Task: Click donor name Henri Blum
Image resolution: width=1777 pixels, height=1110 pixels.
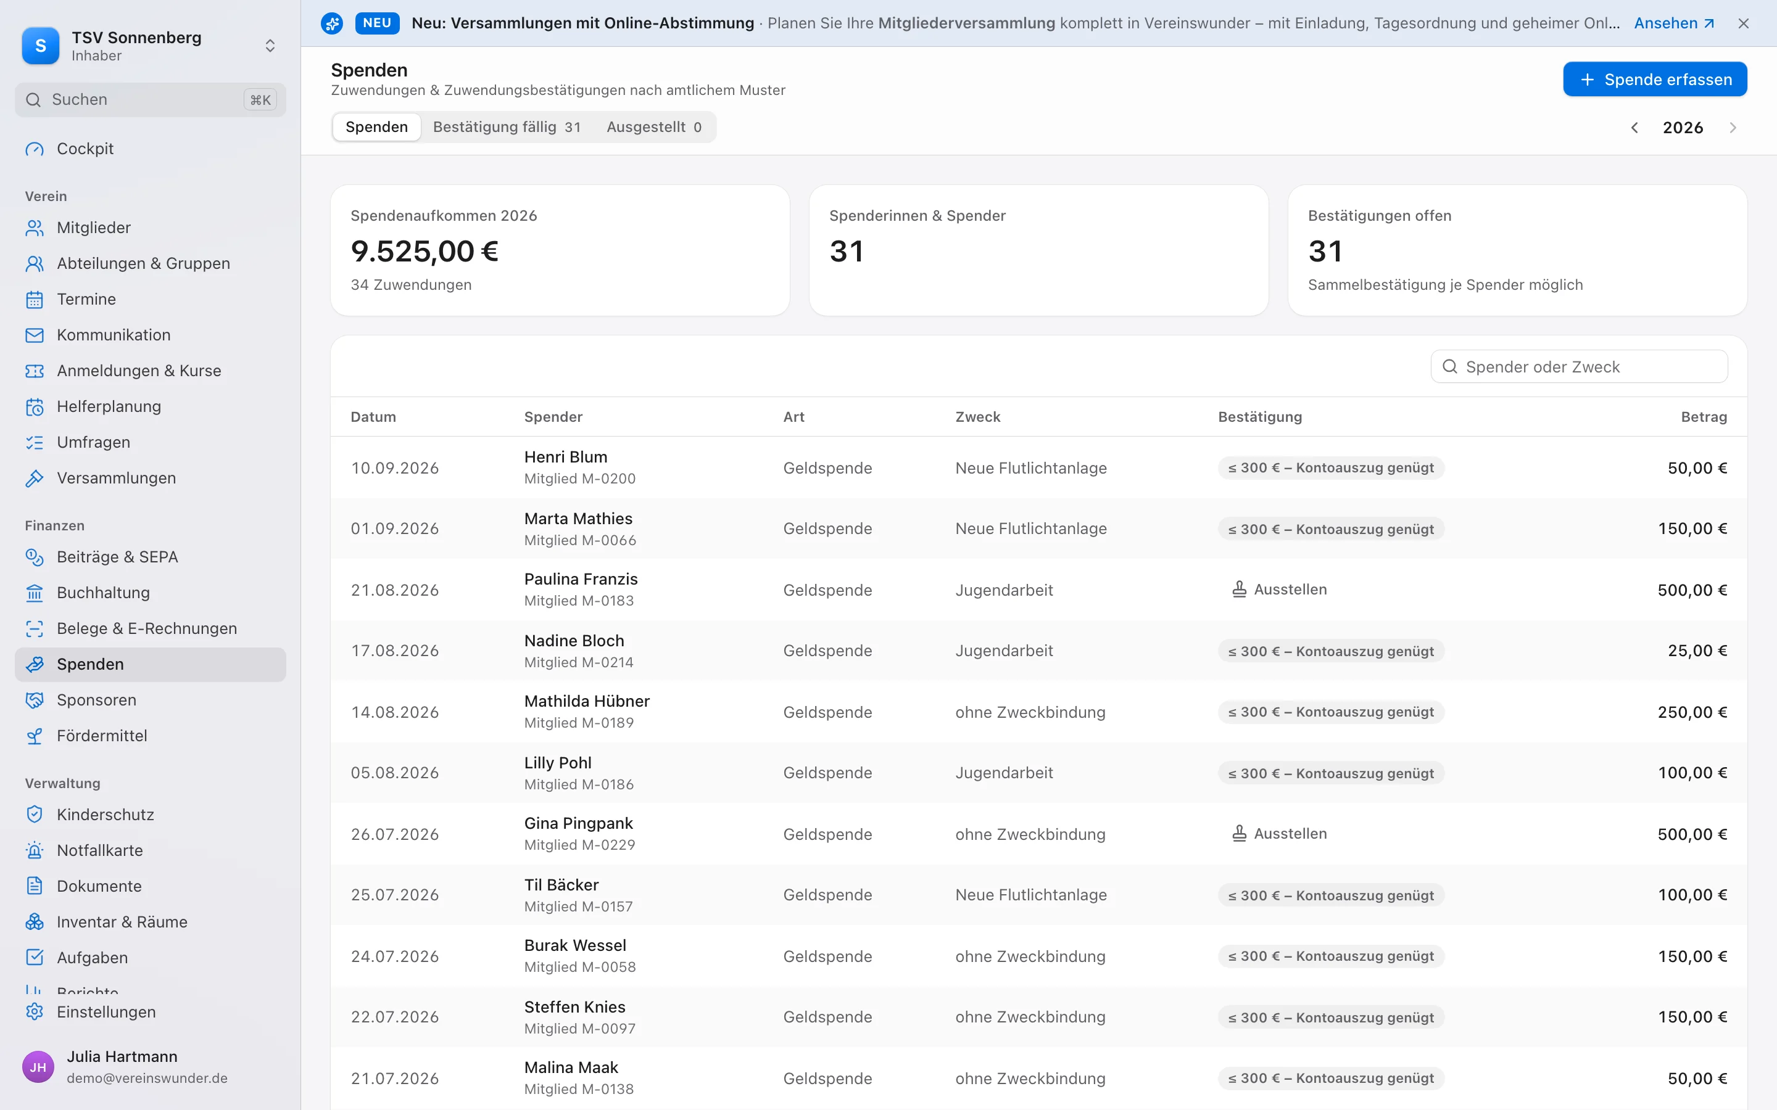Action: pyautogui.click(x=565, y=458)
